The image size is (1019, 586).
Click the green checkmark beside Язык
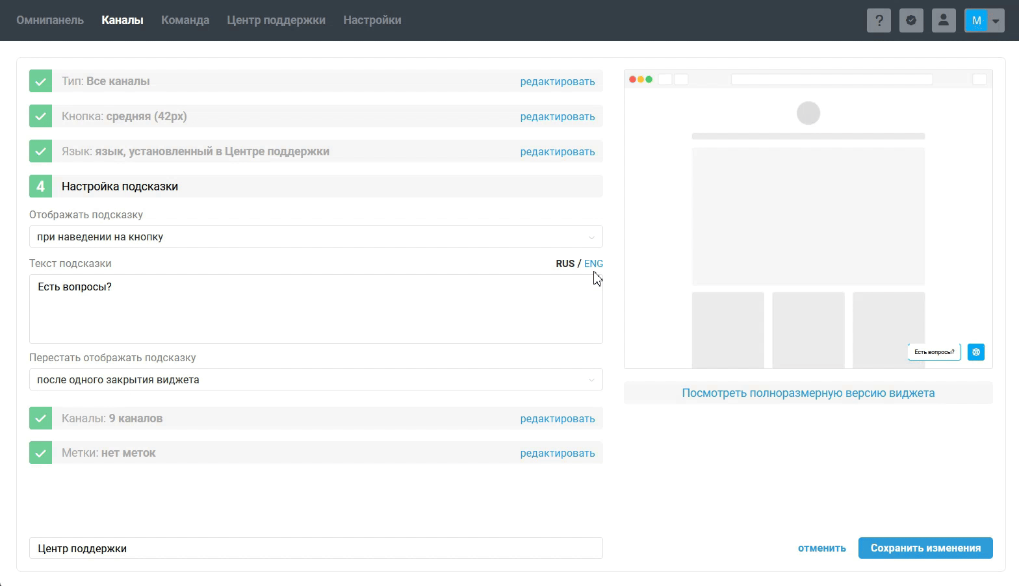click(x=40, y=151)
